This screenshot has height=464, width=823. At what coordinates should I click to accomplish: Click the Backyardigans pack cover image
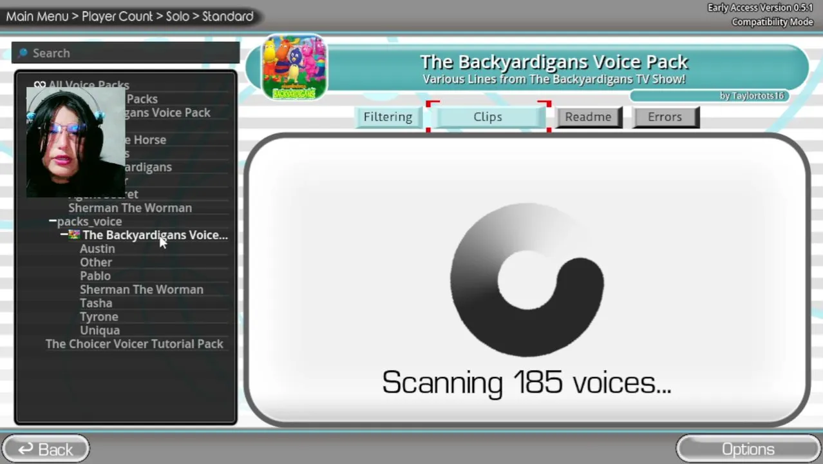coord(294,68)
